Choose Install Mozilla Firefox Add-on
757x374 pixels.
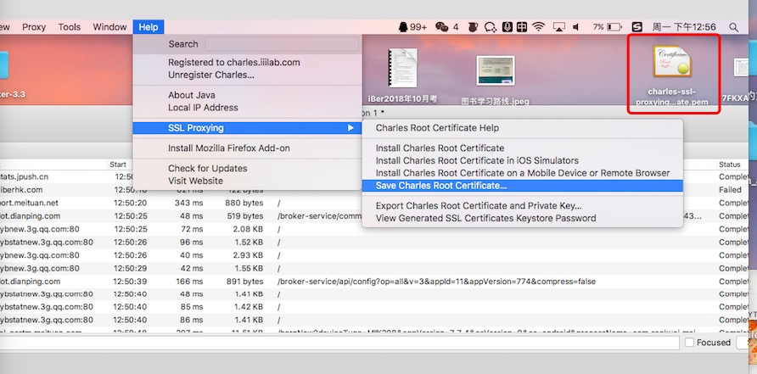coord(229,148)
